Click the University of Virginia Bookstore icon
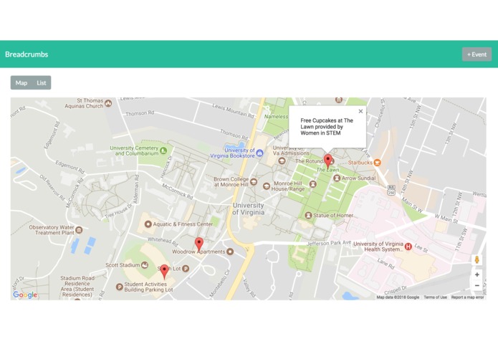This screenshot has height=354, width=498. pyautogui.click(x=259, y=153)
